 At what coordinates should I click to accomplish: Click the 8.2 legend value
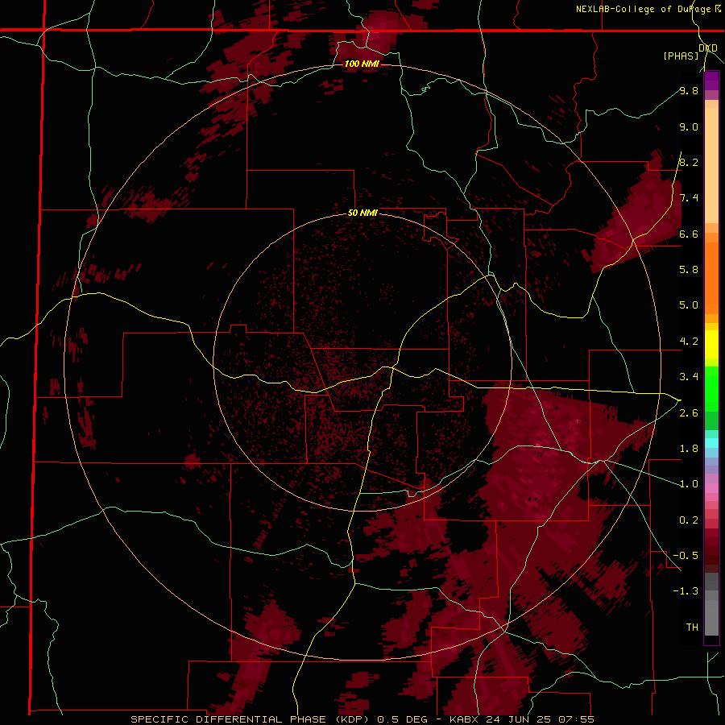[689, 162]
